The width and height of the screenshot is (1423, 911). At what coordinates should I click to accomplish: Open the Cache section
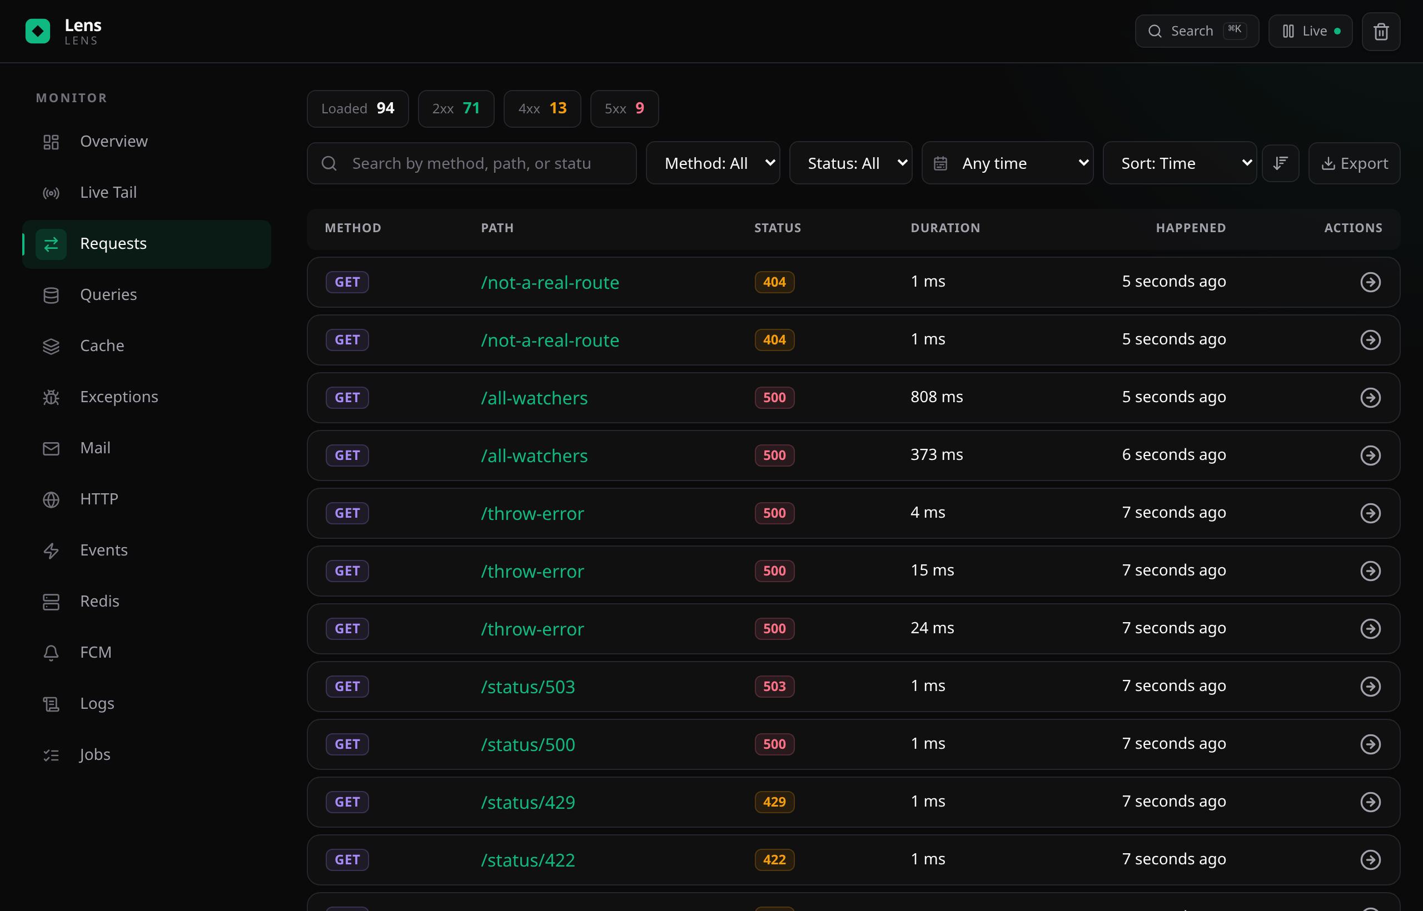click(x=147, y=346)
